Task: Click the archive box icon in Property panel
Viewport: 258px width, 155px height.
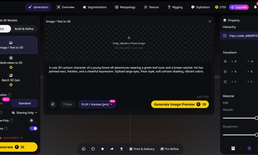Action: (233, 148)
